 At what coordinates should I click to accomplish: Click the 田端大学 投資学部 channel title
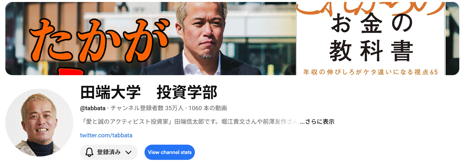(149, 92)
